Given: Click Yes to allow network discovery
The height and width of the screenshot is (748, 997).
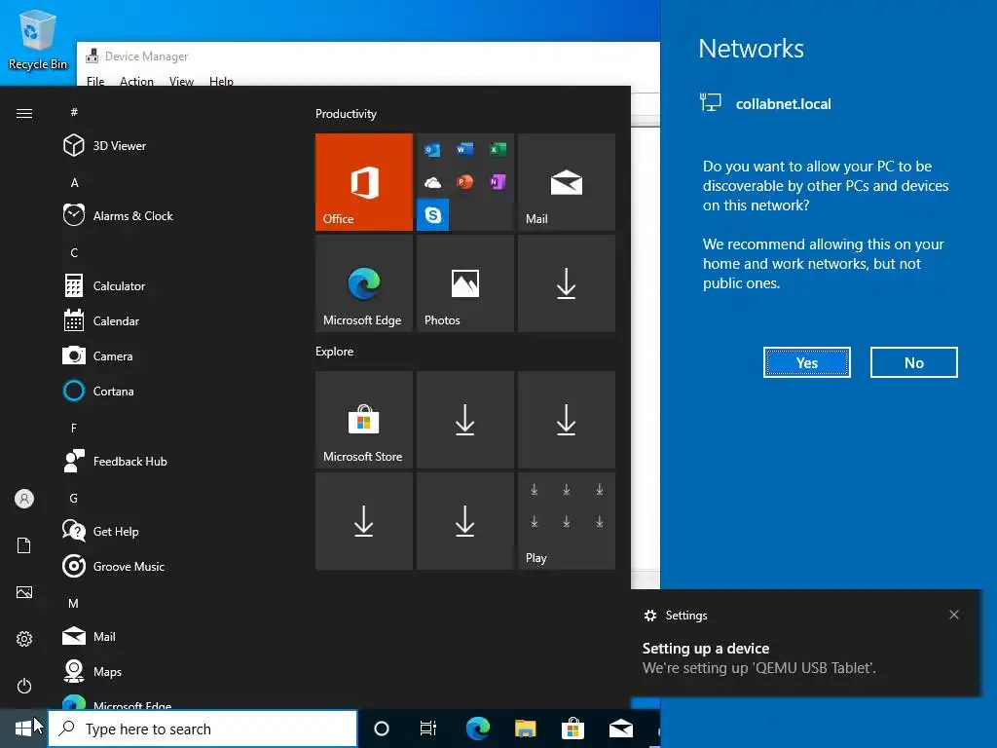Looking at the screenshot, I should click(807, 362).
